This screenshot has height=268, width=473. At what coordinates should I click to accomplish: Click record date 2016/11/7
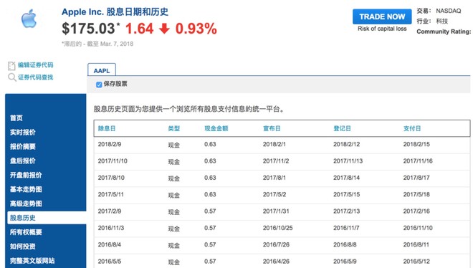(346, 228)
